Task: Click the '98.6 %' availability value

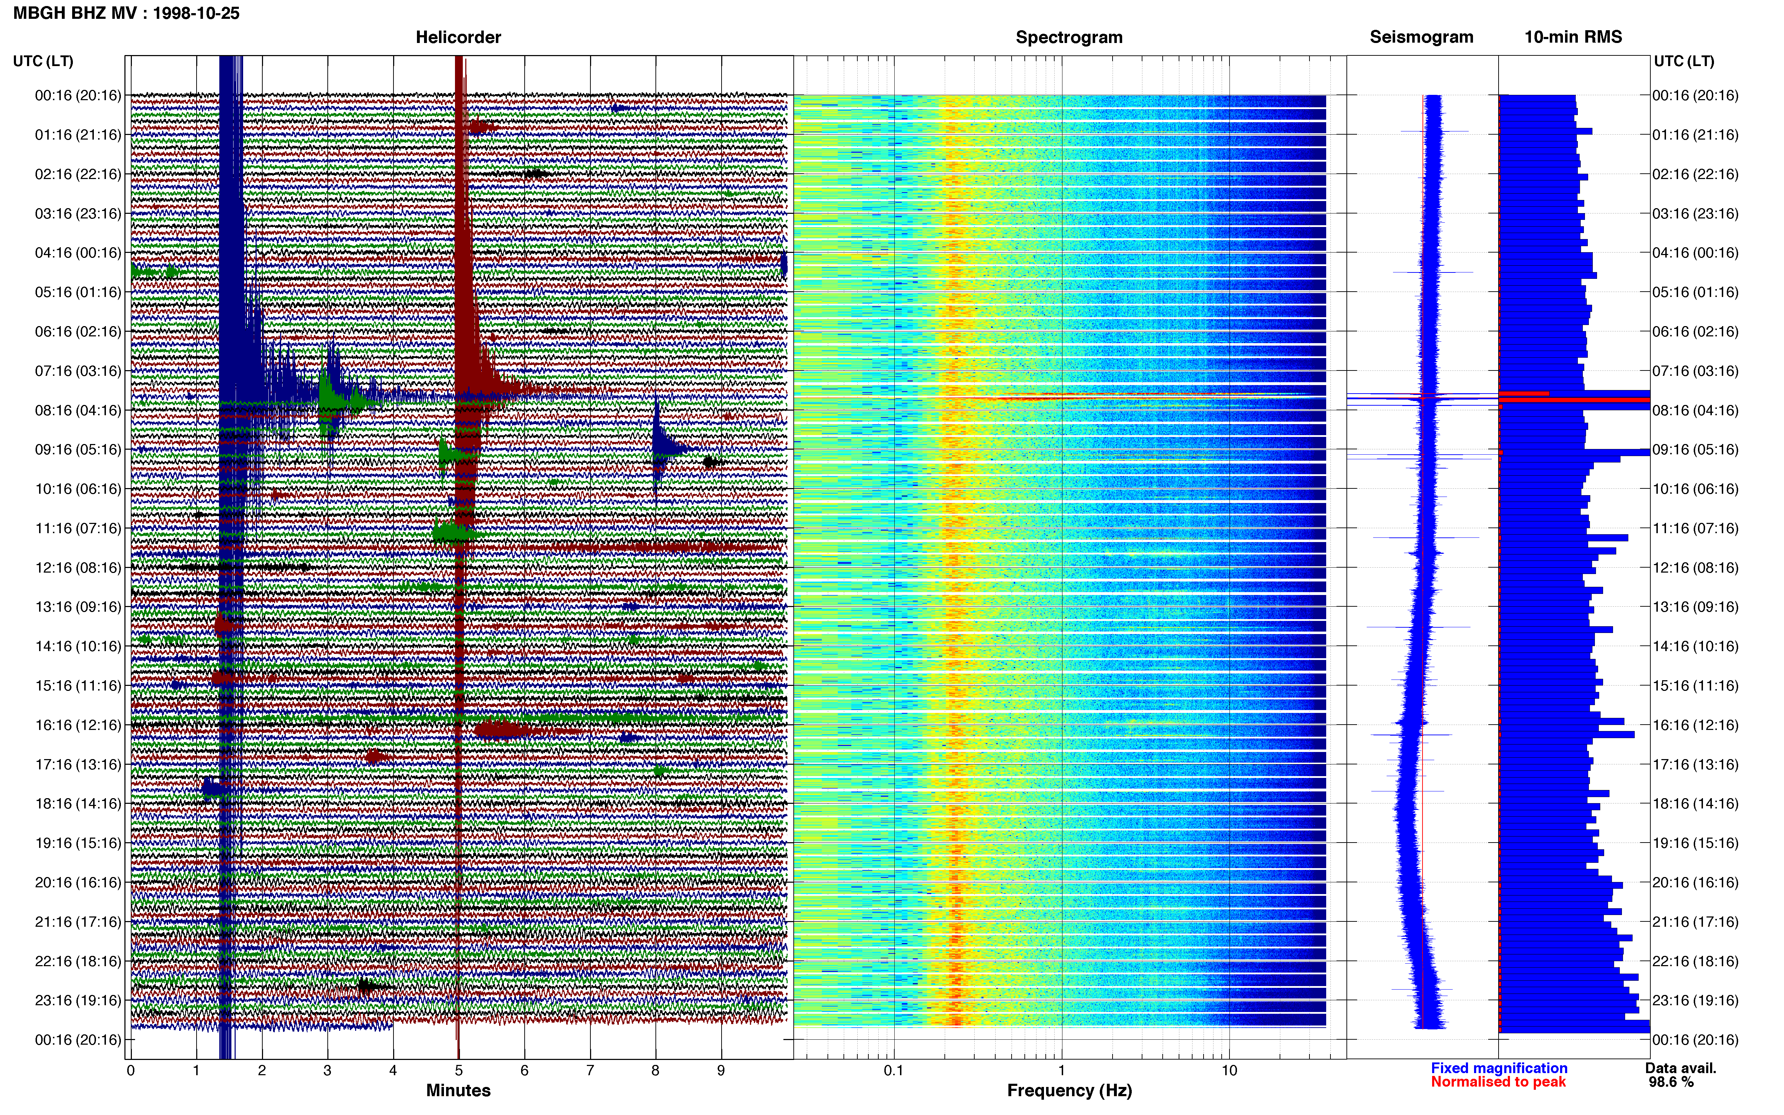Action: (1671, 1082)
